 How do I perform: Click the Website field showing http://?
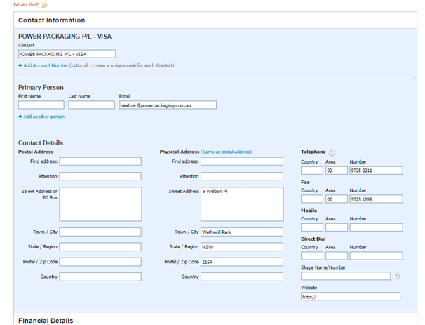point(350,296)
